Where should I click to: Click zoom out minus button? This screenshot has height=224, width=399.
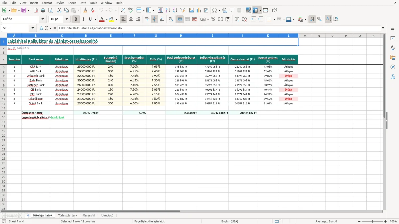[359, 221]
